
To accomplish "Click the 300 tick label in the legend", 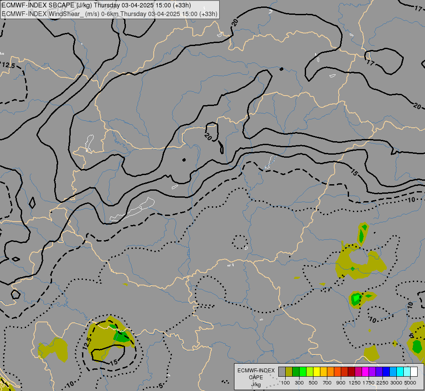I will tap(299, 383).
